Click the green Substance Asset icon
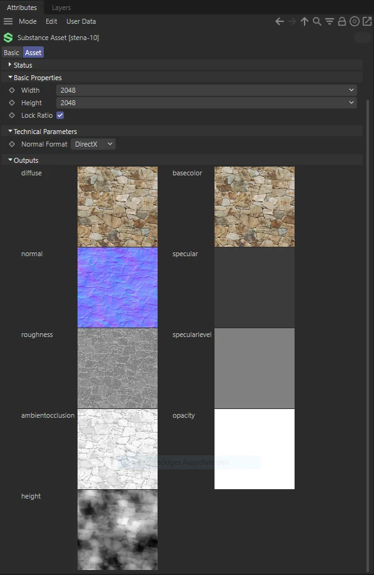This screenshot has width=374, height=575. [x=8, y=38]
